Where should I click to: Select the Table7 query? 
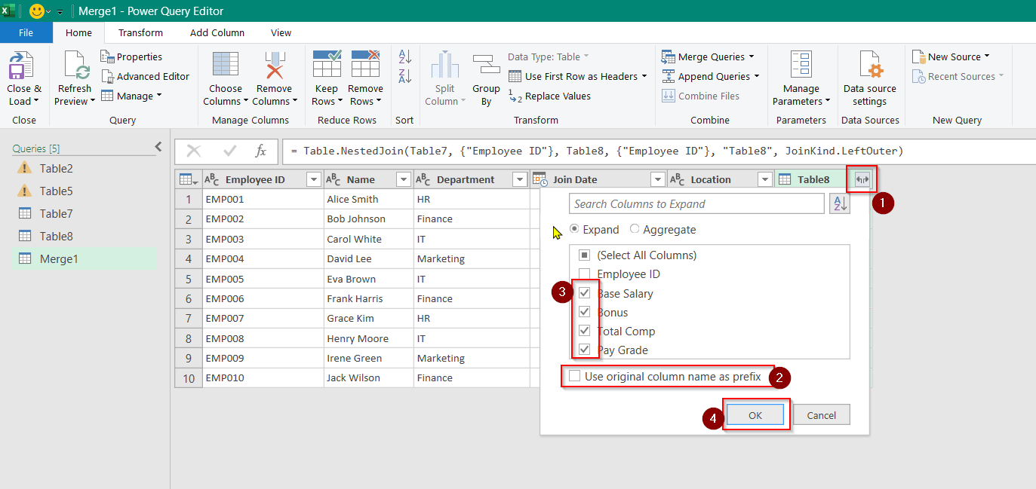85,214
